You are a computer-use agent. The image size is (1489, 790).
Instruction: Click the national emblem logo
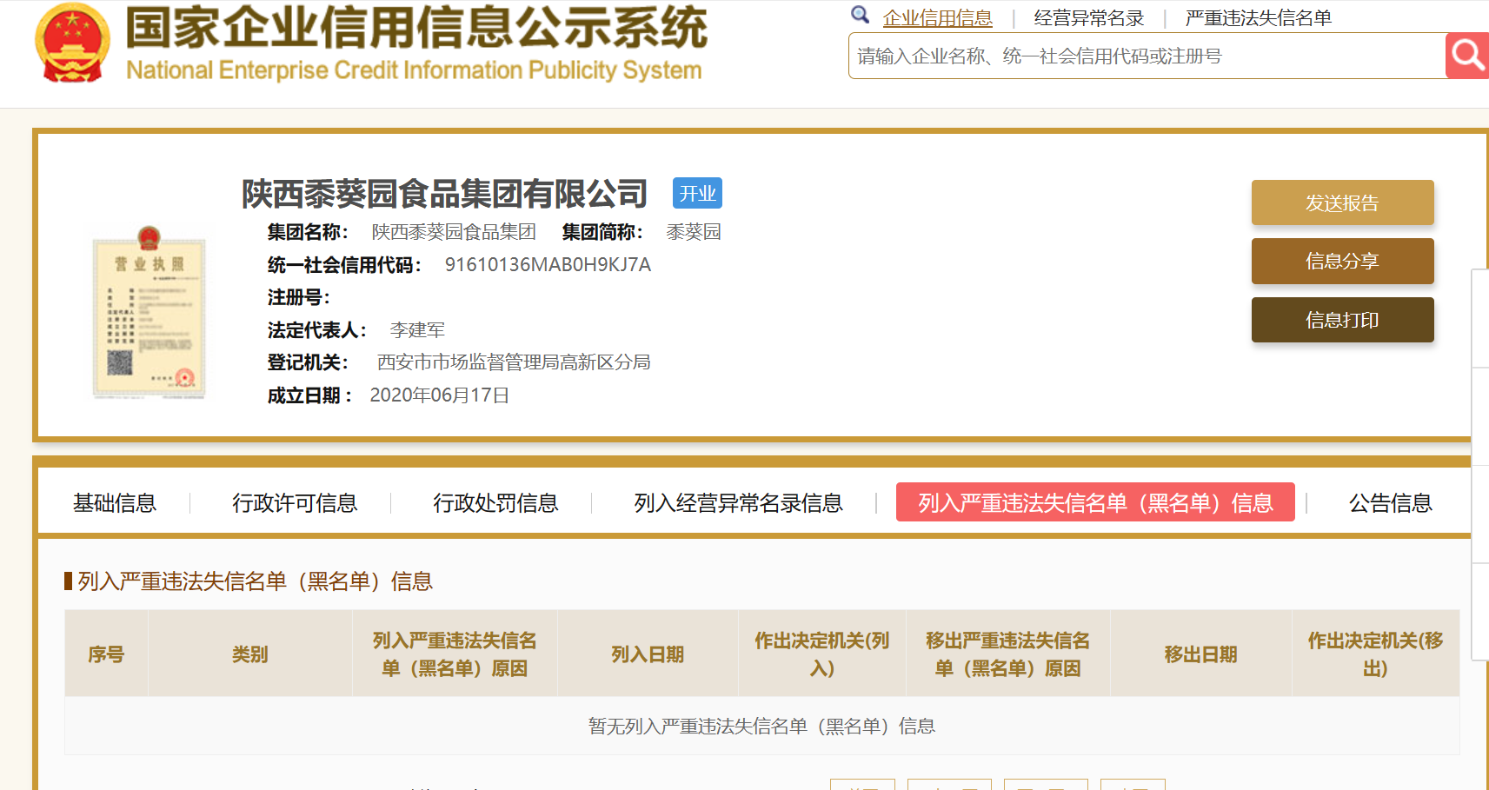click(73, 43)
